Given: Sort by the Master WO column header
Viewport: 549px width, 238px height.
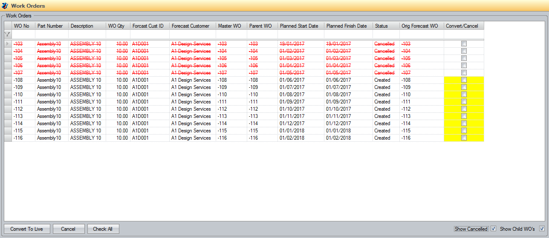Looking at the screenshot, I should (231, 26).
